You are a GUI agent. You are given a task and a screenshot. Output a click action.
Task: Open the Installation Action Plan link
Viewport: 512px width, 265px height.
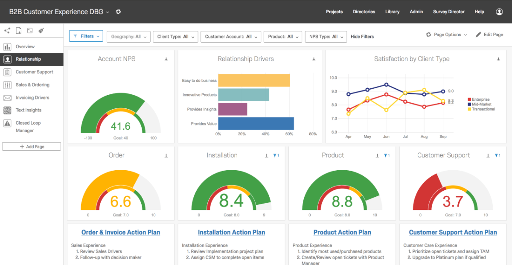coord(231,232)
